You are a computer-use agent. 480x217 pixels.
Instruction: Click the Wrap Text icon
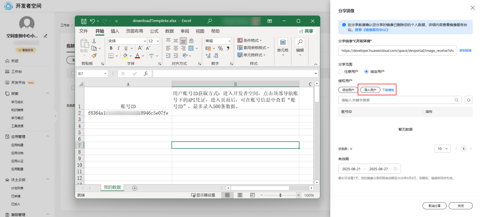(191, 41)
